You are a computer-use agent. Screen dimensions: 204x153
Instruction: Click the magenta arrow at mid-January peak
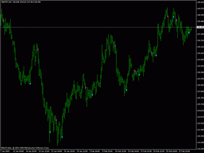point(38,49)
